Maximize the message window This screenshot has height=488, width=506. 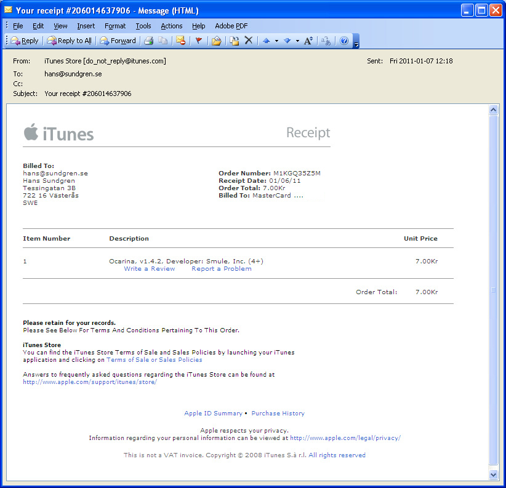tap(481, 10)
